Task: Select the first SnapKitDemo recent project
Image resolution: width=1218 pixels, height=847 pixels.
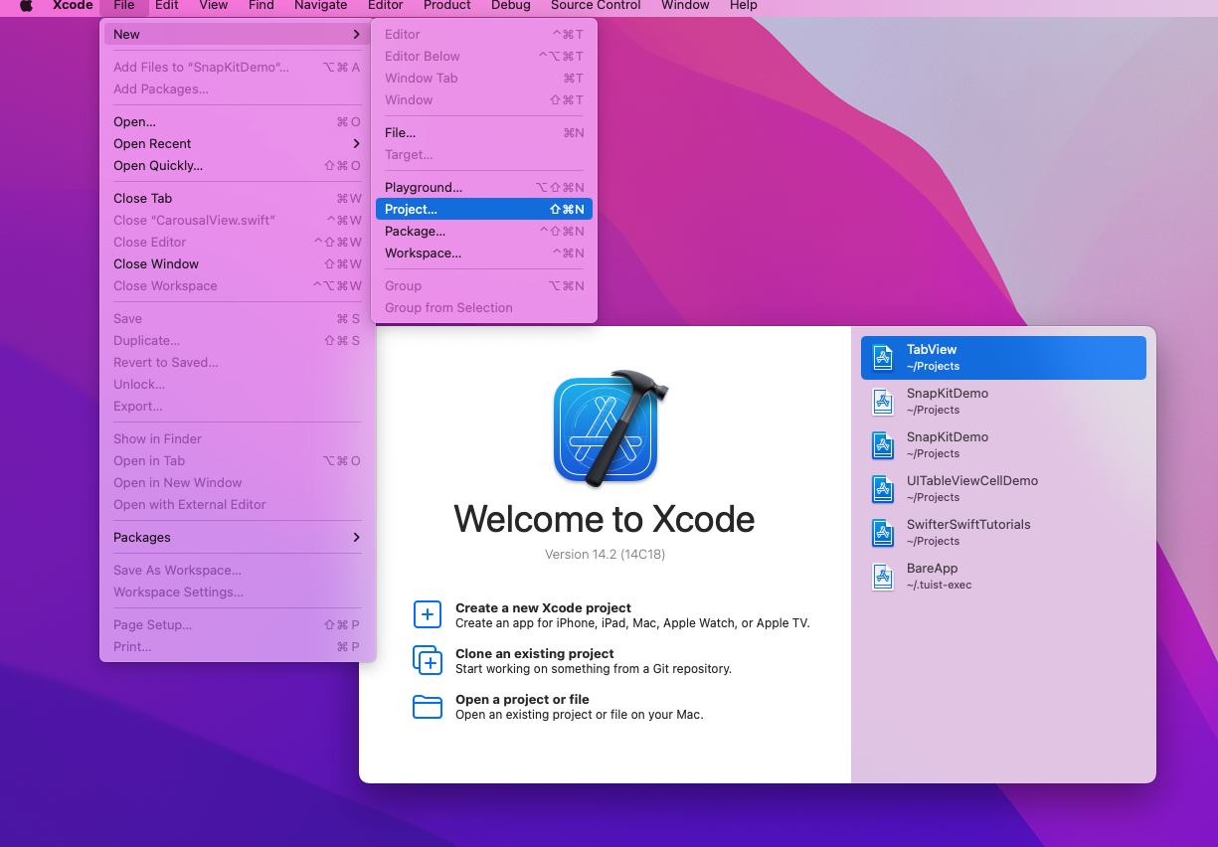Action: point(1003,401)
